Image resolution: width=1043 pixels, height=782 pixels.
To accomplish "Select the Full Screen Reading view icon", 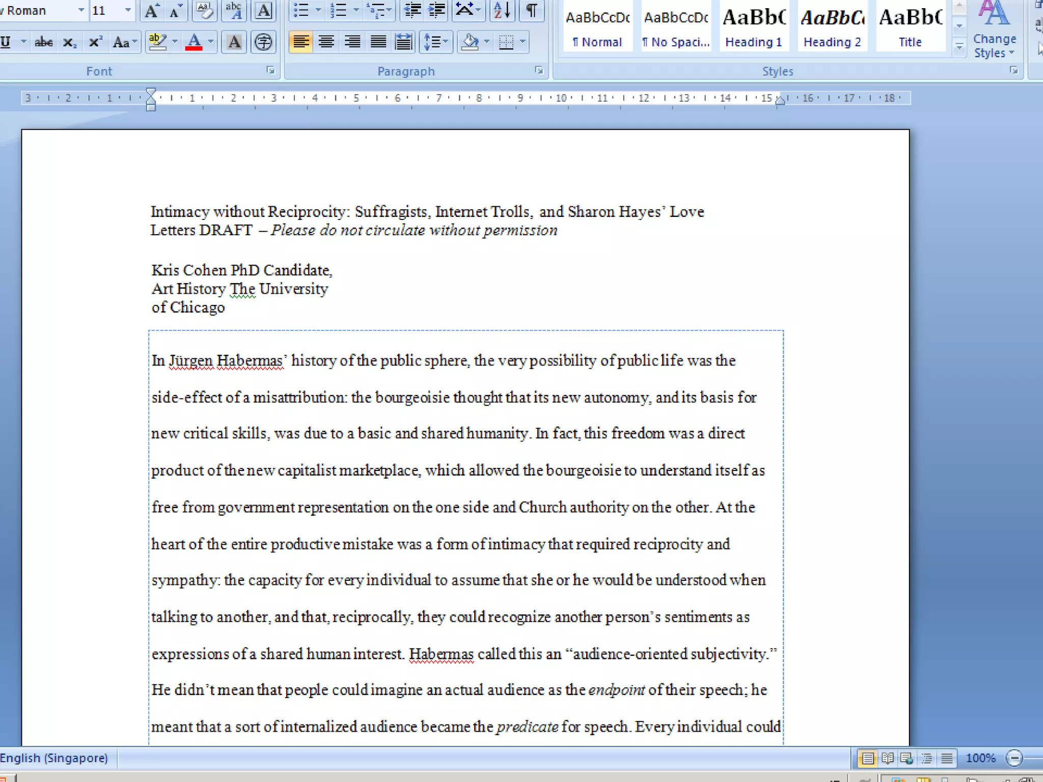I will [x=888, y=759].
